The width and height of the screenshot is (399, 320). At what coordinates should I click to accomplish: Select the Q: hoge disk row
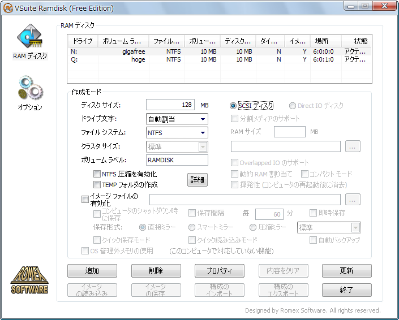(x=220, y=59)
